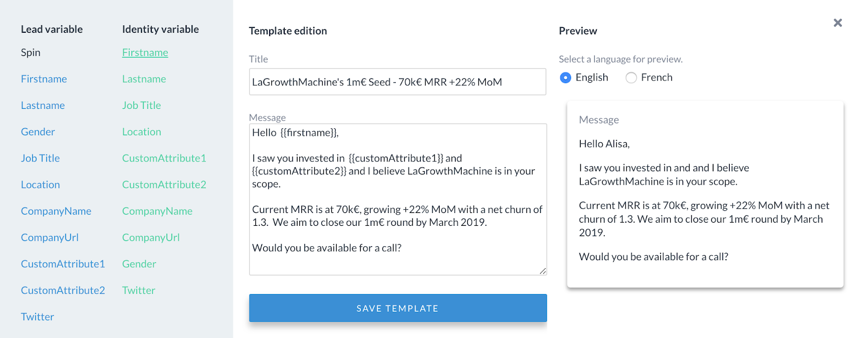858x338 pixels.
Task: Click inside the Message text area
Action: tap(397, 199)
